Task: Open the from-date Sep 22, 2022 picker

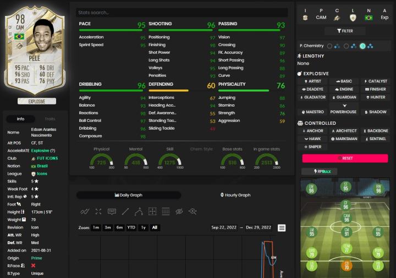Action: [x=224, y=227]
